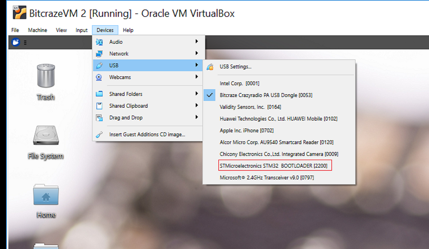This screenshot has height=249, width=429.
Task: Click the Audio speaker icon in Devices menu
Action: pyautogui.click(x=100, y=42)
